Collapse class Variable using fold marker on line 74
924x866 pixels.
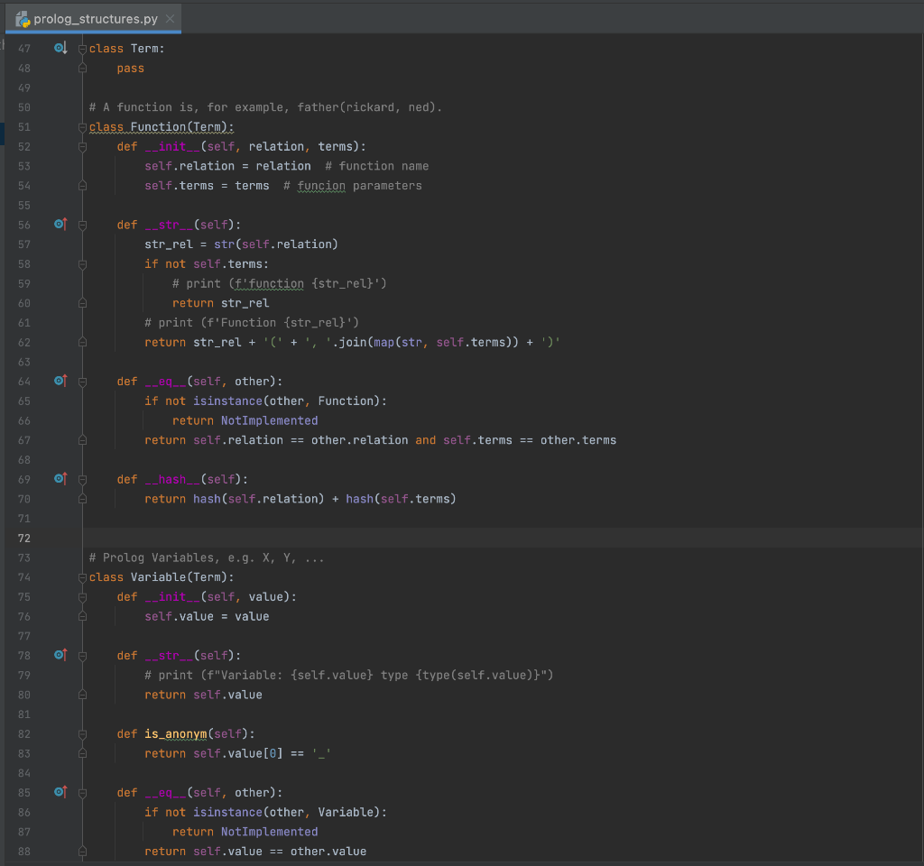[x=82, y=577]
